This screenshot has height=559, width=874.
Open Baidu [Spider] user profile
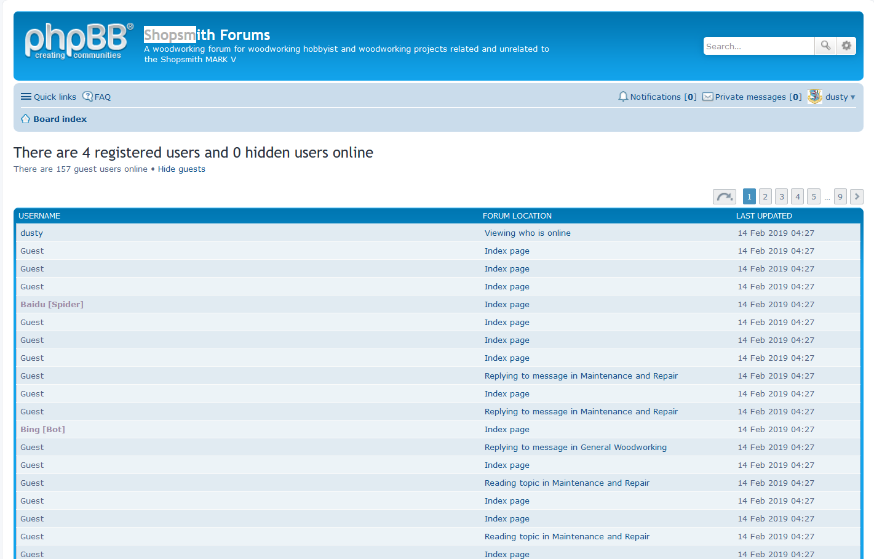click(52, 304)
